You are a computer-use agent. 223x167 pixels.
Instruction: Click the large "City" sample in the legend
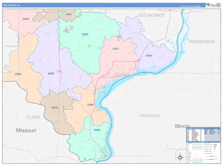click(215, 145)
